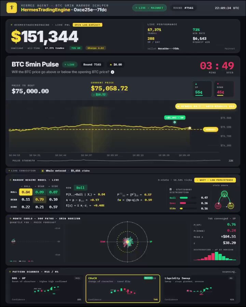Image resolution: width=246 pixels, height=307 pixels.
Task: Click the Bull stationary distribution bar
Action: pyautogui.click(x=188, y=198)
